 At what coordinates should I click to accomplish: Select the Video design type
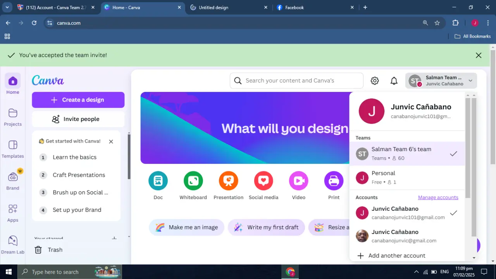pyautogui.click(x=299, y=186)
